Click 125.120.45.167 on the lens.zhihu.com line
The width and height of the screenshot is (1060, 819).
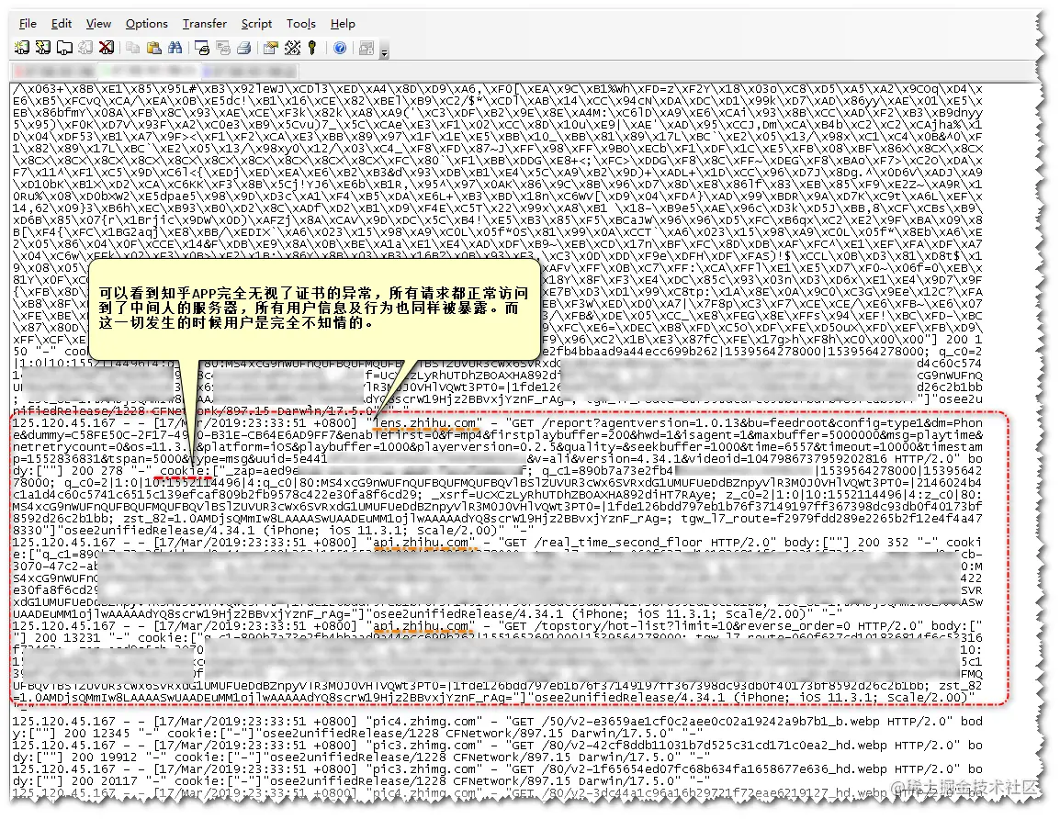[x=64, y=423]
